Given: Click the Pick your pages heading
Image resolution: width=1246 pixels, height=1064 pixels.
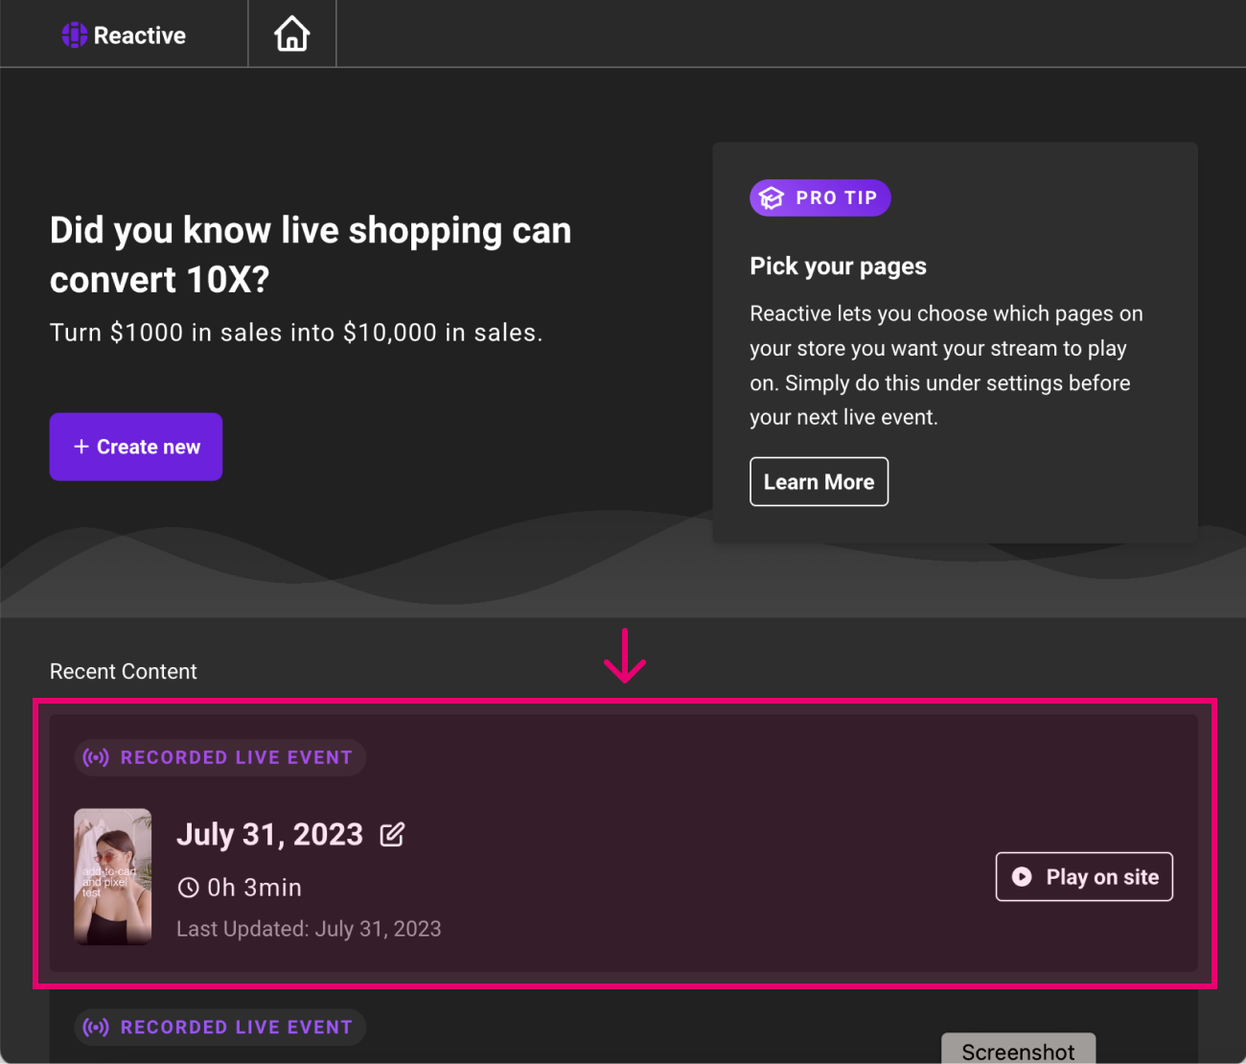Looking at the screenshot, I should point(839,266).
